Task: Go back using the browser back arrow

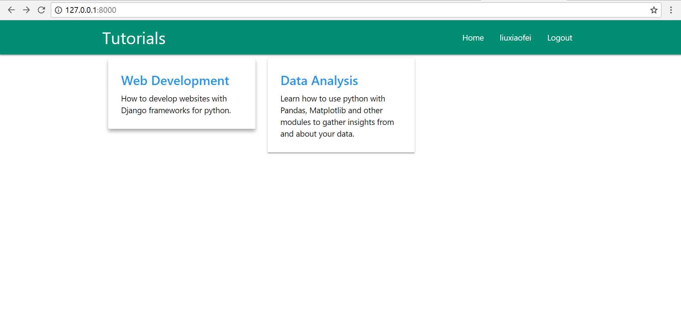Action: pos(11,10)
